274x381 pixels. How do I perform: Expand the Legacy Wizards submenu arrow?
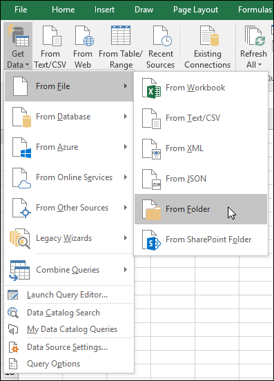tap(126, 238)
